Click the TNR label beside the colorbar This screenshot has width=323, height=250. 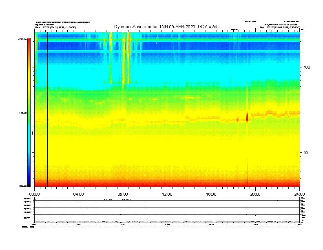click(32, 134)
